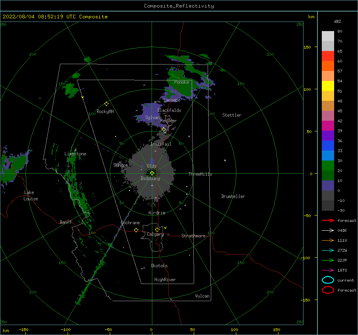Click the Stettler label
This screenshot has height=335, width=358.
coord(232,115)
